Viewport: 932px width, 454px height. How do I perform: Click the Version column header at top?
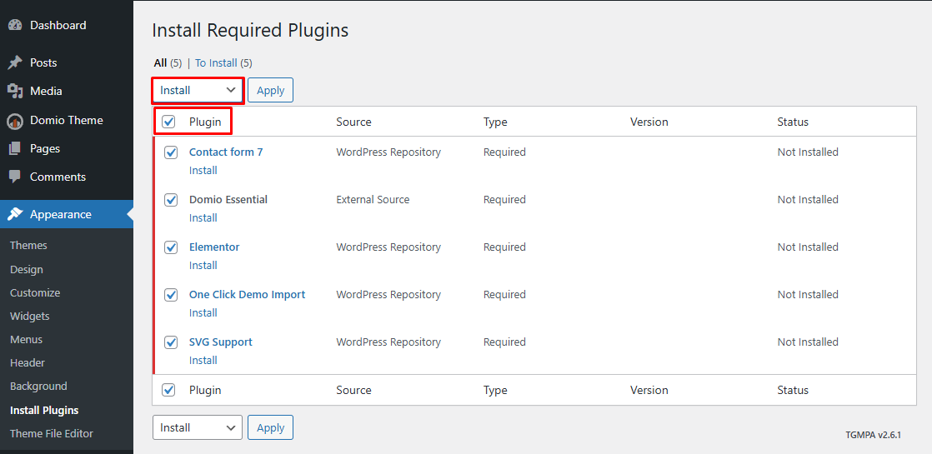click(649, 122)
